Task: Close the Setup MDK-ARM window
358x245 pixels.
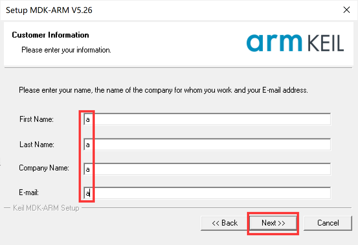Action: click(347, 10)
